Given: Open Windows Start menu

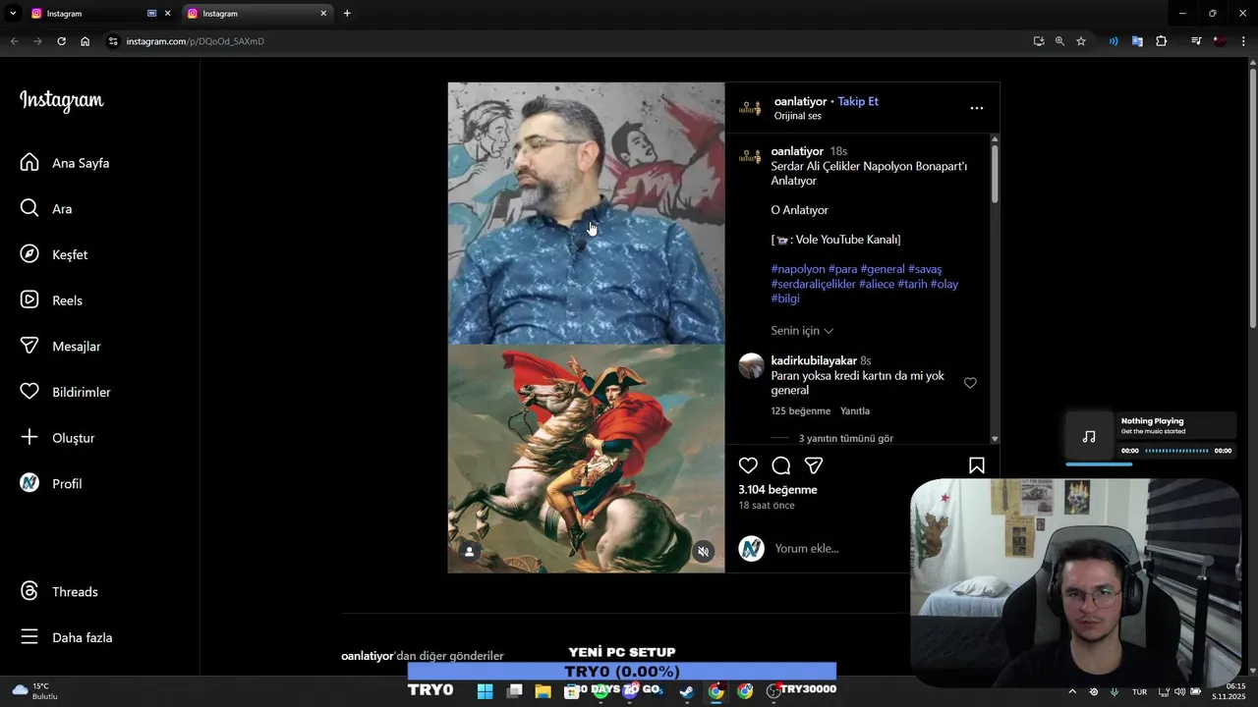Looking at the screenshot, I should [485, 691].
